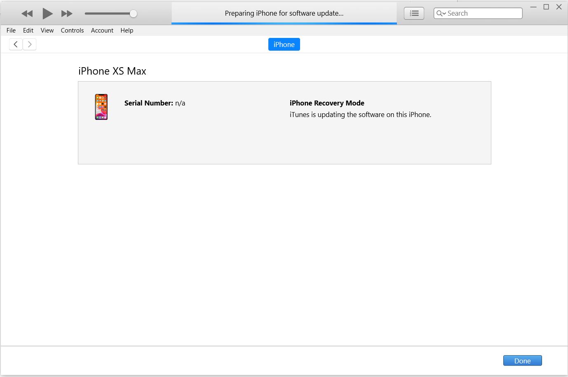Open the Controls menu
568x377 pixels.
[x=72, y=30]
